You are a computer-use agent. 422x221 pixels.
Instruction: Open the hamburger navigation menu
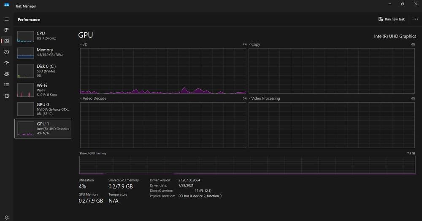(6, 19)
